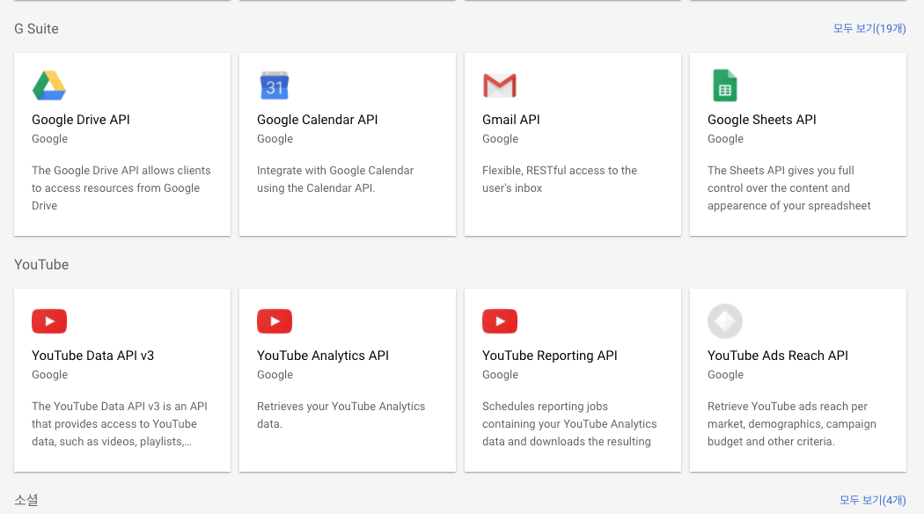Click the gray YouTube Ads Reach API icon

point(725,321)
